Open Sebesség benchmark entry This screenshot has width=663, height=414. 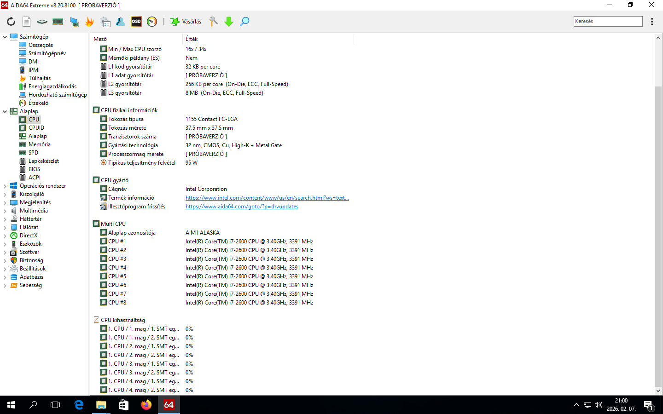30,285
